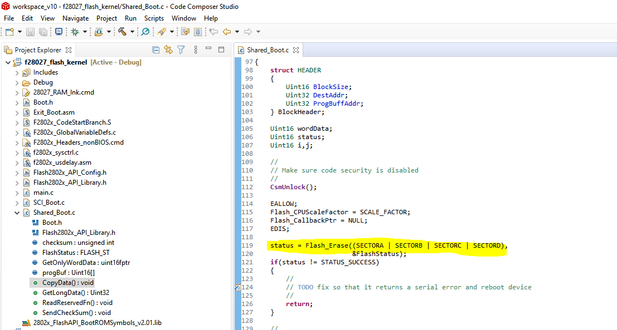Click the Flash load program icon
The width and height of the screenshot is (617, 330).
point(99,32)
